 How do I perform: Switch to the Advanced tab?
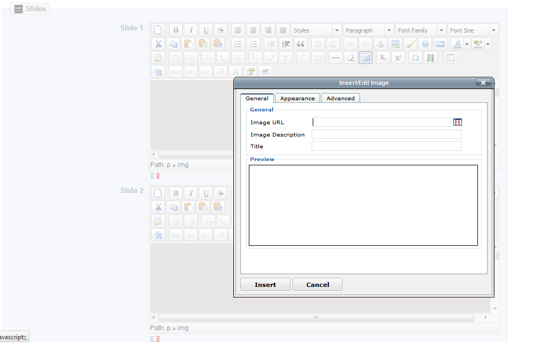click(340, 98)
